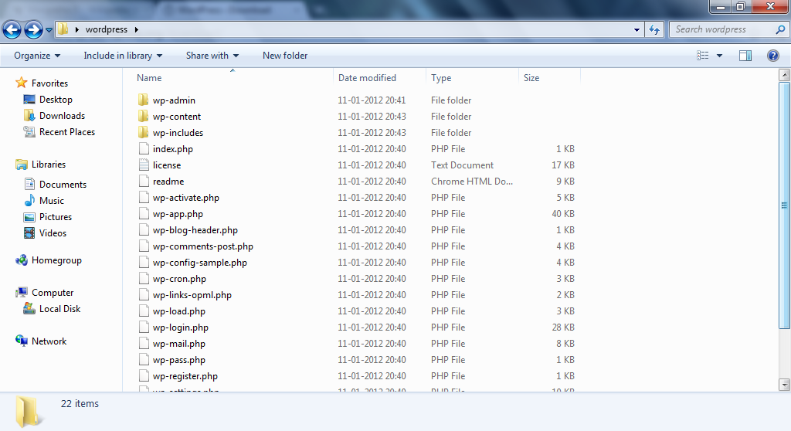Viewport: 791px width, 431px height.
Task: Click the index.php file icon
Action: click(144, 149)
